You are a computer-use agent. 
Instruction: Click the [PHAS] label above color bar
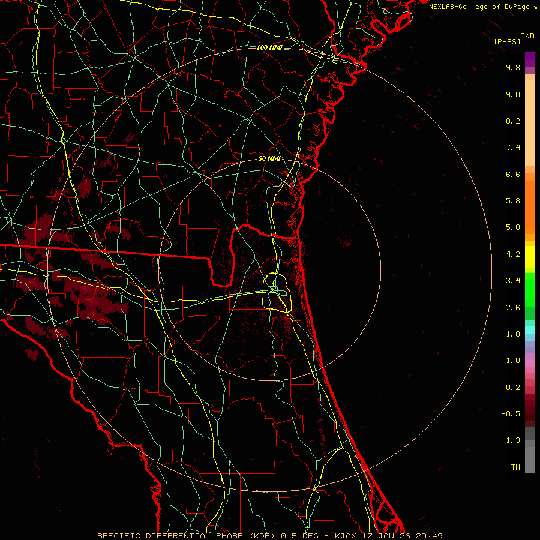507,41
